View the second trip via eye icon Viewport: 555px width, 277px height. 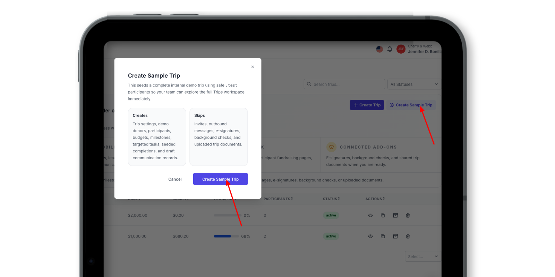370,236
